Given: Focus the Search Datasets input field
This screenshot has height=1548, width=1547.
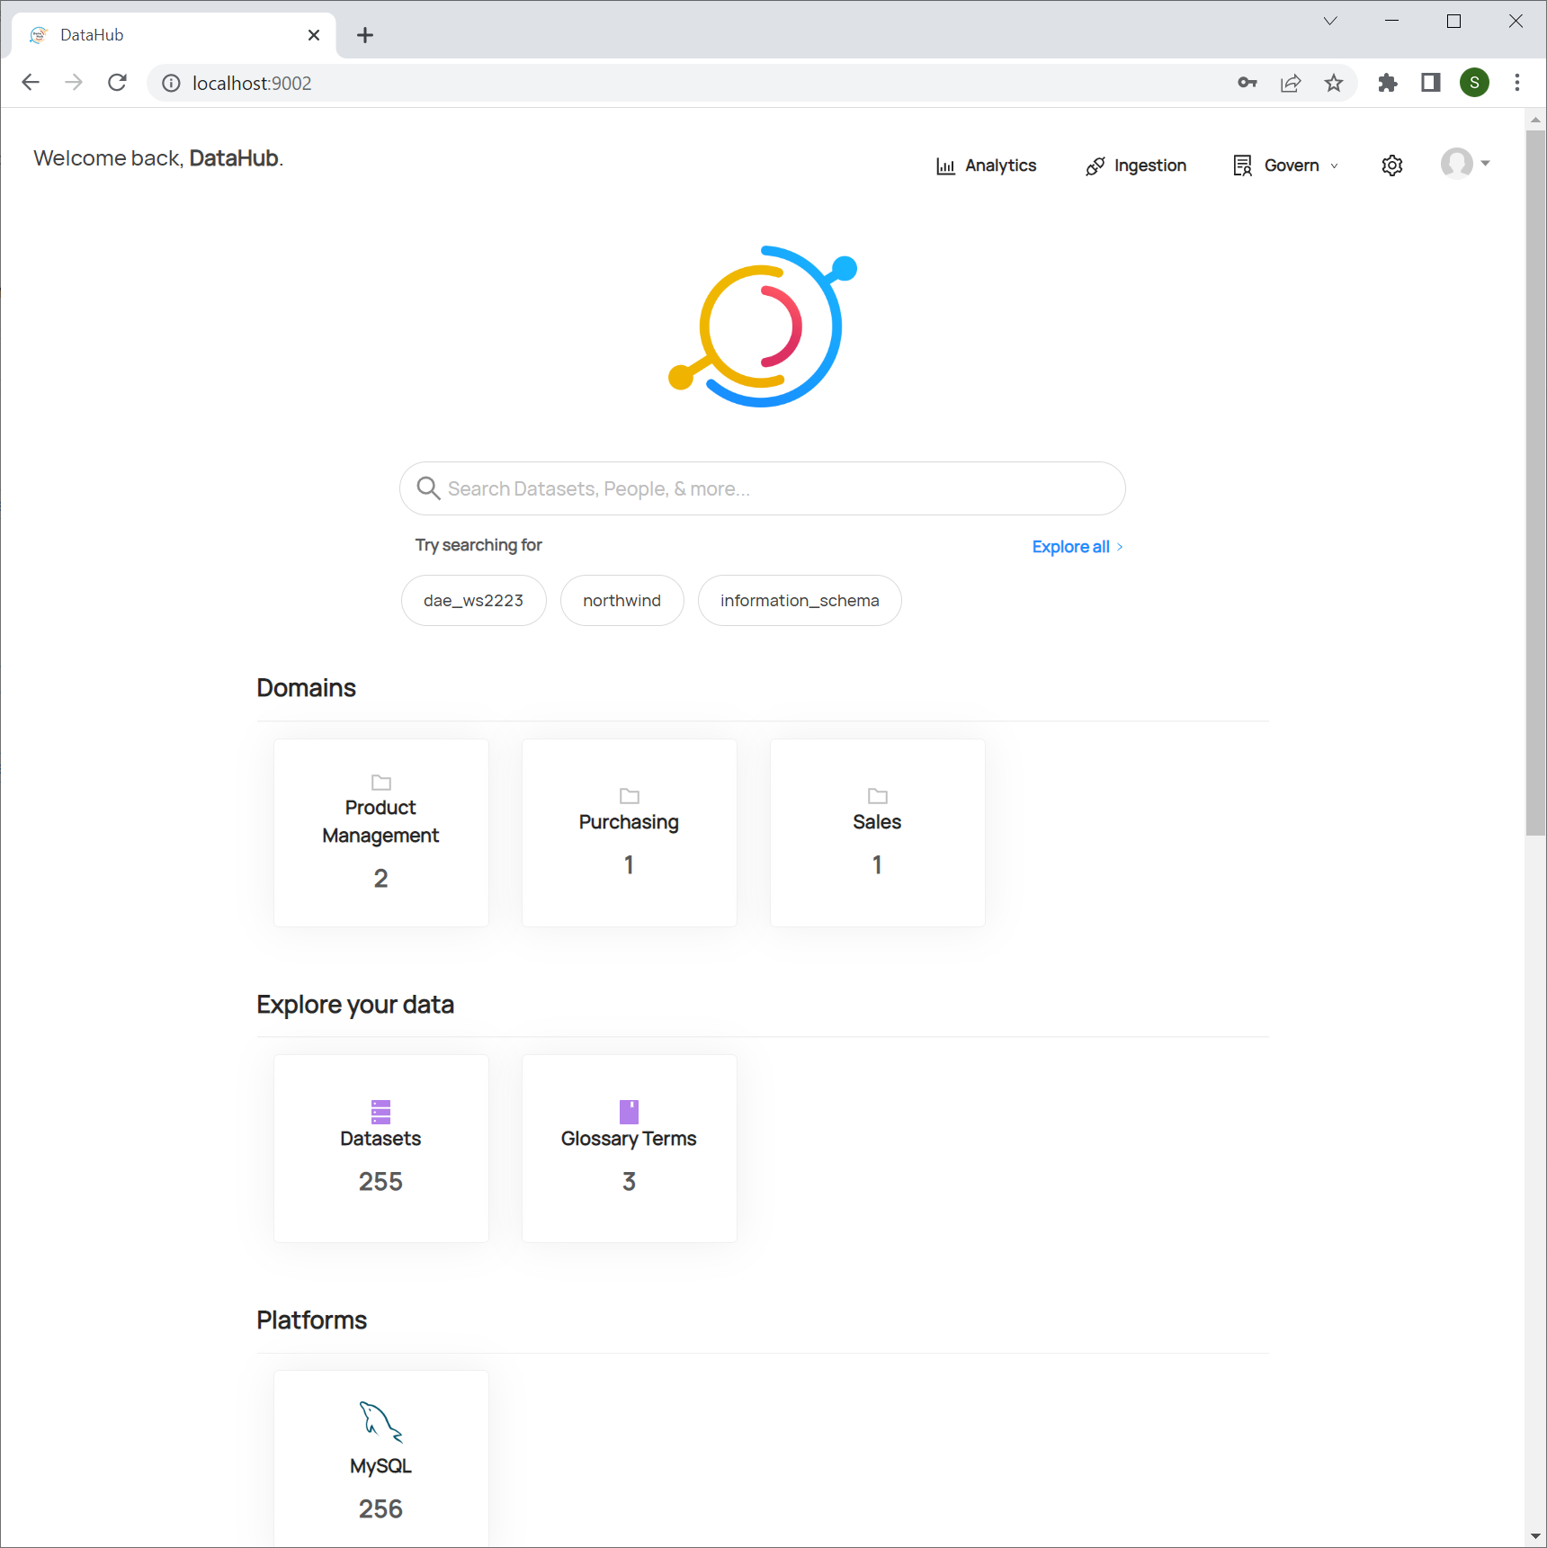Looking at the screenshot, I should click(763, 488).
